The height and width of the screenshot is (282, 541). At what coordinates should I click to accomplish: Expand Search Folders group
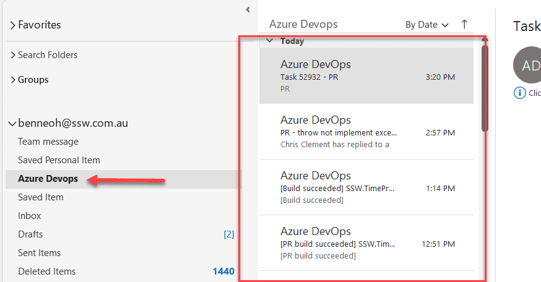point(13,55)
